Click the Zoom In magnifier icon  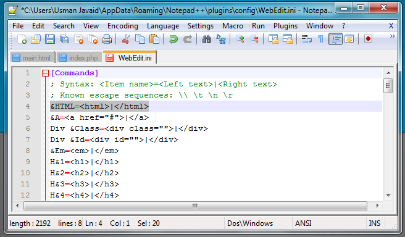(240, 39)
